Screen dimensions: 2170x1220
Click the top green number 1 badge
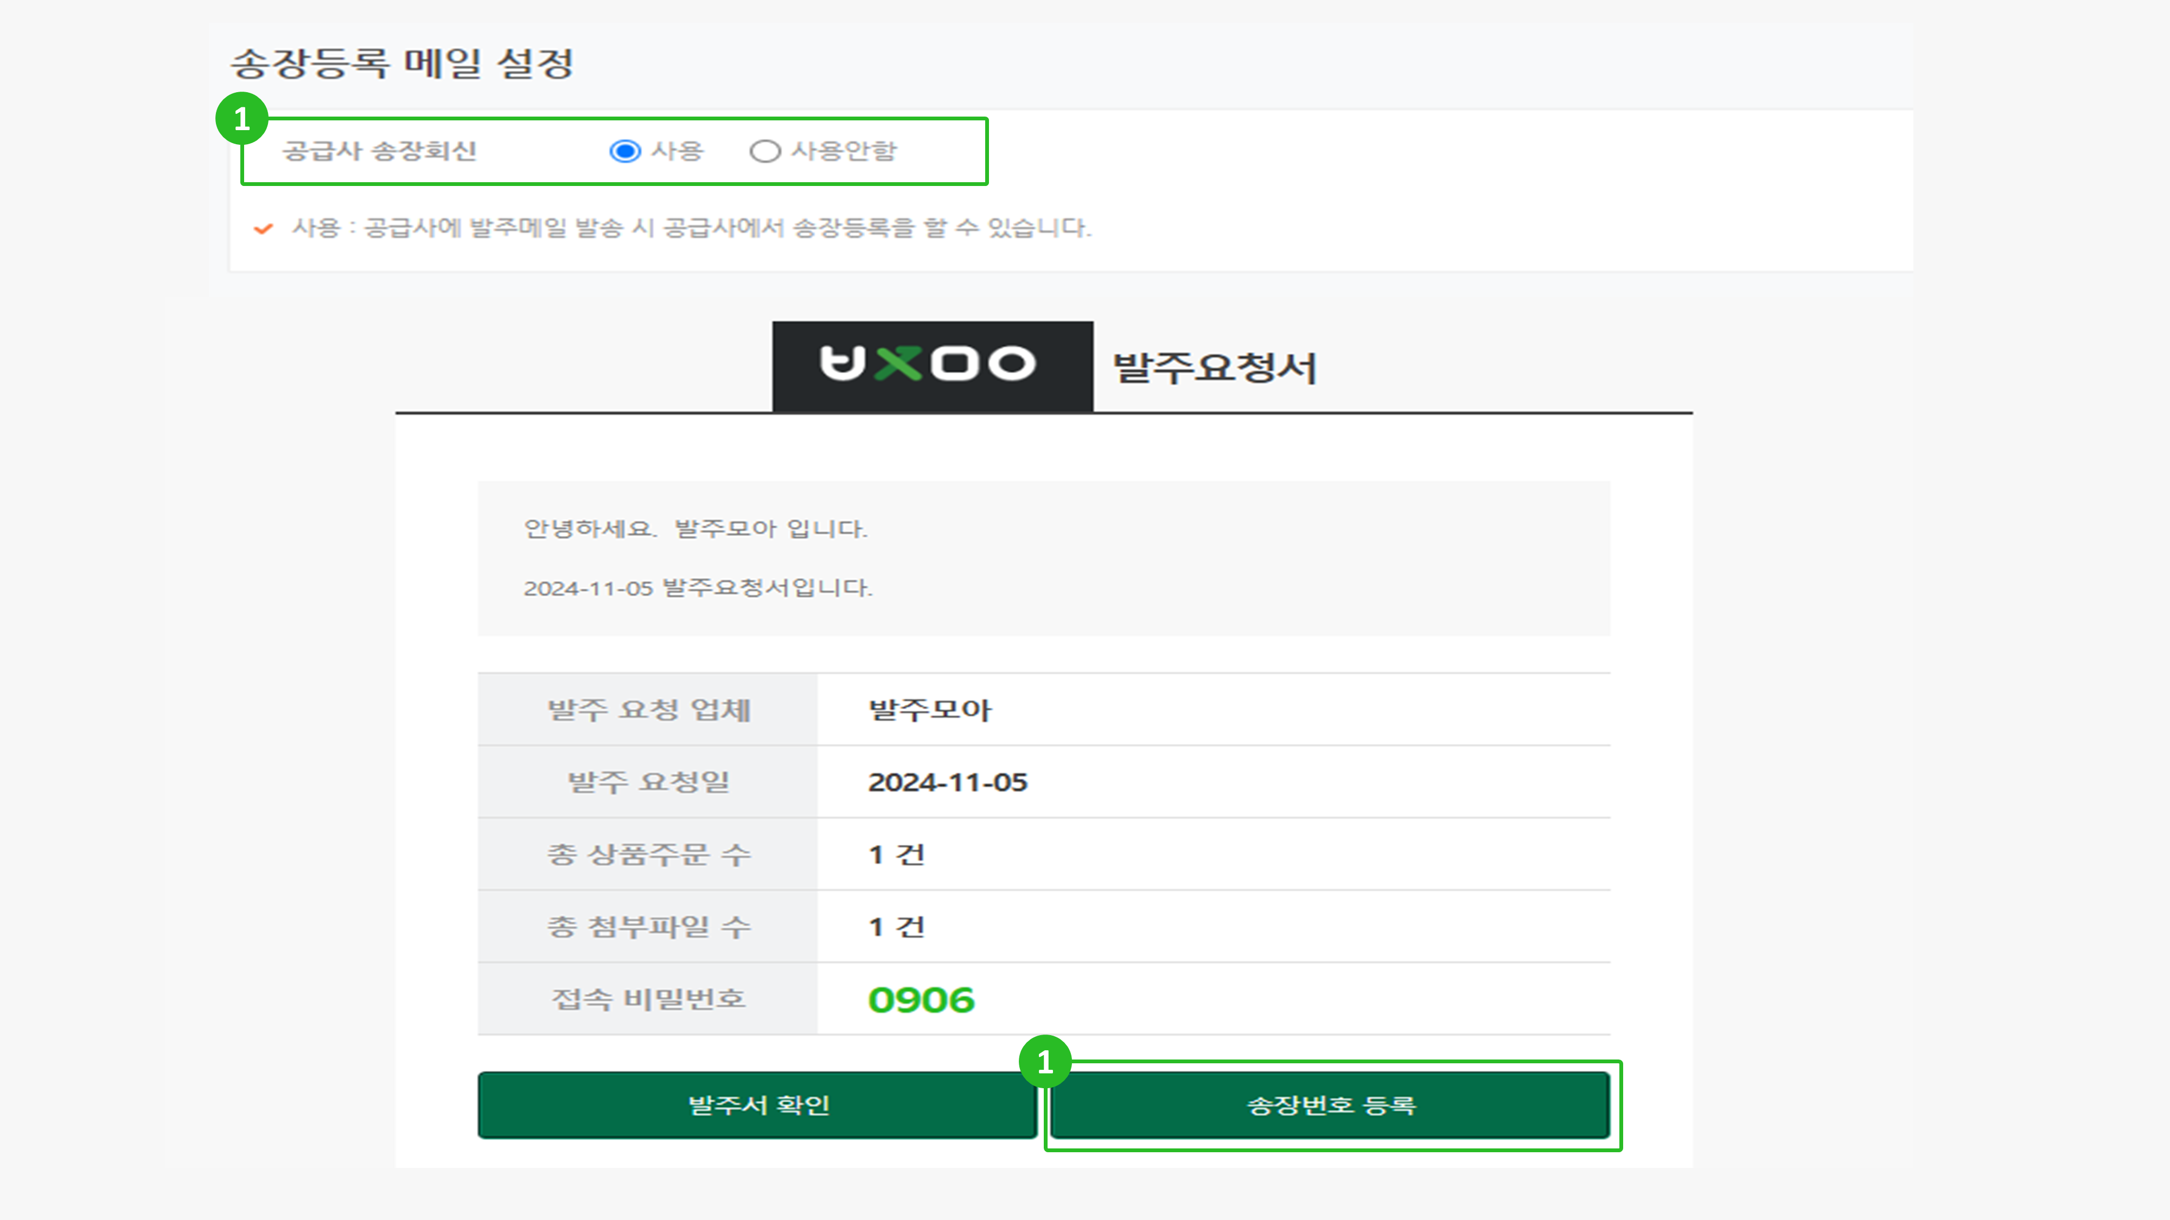(x=242, y=119)
